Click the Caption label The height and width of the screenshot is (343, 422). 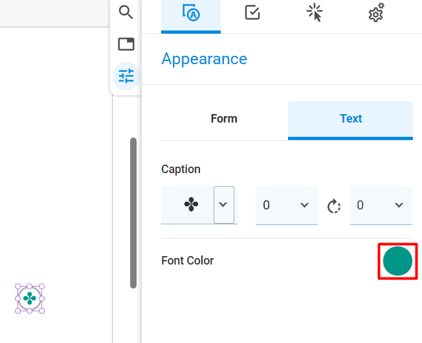[181, 169]
